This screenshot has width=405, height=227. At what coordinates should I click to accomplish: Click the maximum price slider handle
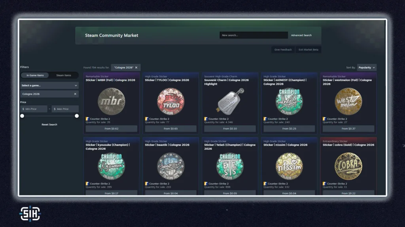point(77,116)
